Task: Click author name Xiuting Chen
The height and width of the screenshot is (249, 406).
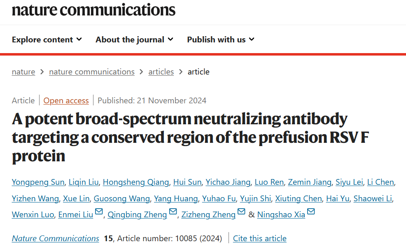Action: point(298,198)
